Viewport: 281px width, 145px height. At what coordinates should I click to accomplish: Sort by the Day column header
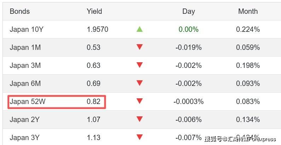pyautogui.click(x=188, y=11)
